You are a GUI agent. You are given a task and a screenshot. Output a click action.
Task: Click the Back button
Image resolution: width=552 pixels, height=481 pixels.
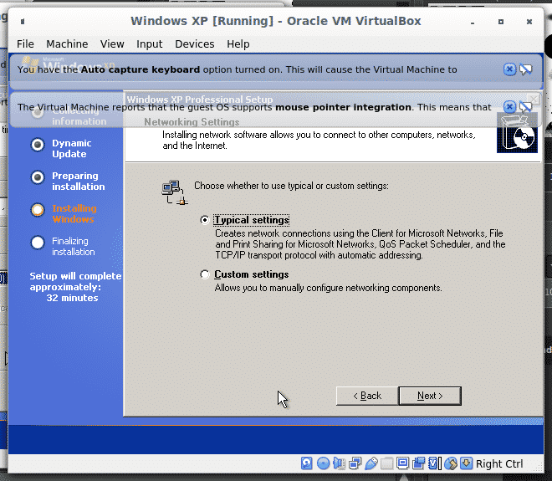[x=367, y=396]
